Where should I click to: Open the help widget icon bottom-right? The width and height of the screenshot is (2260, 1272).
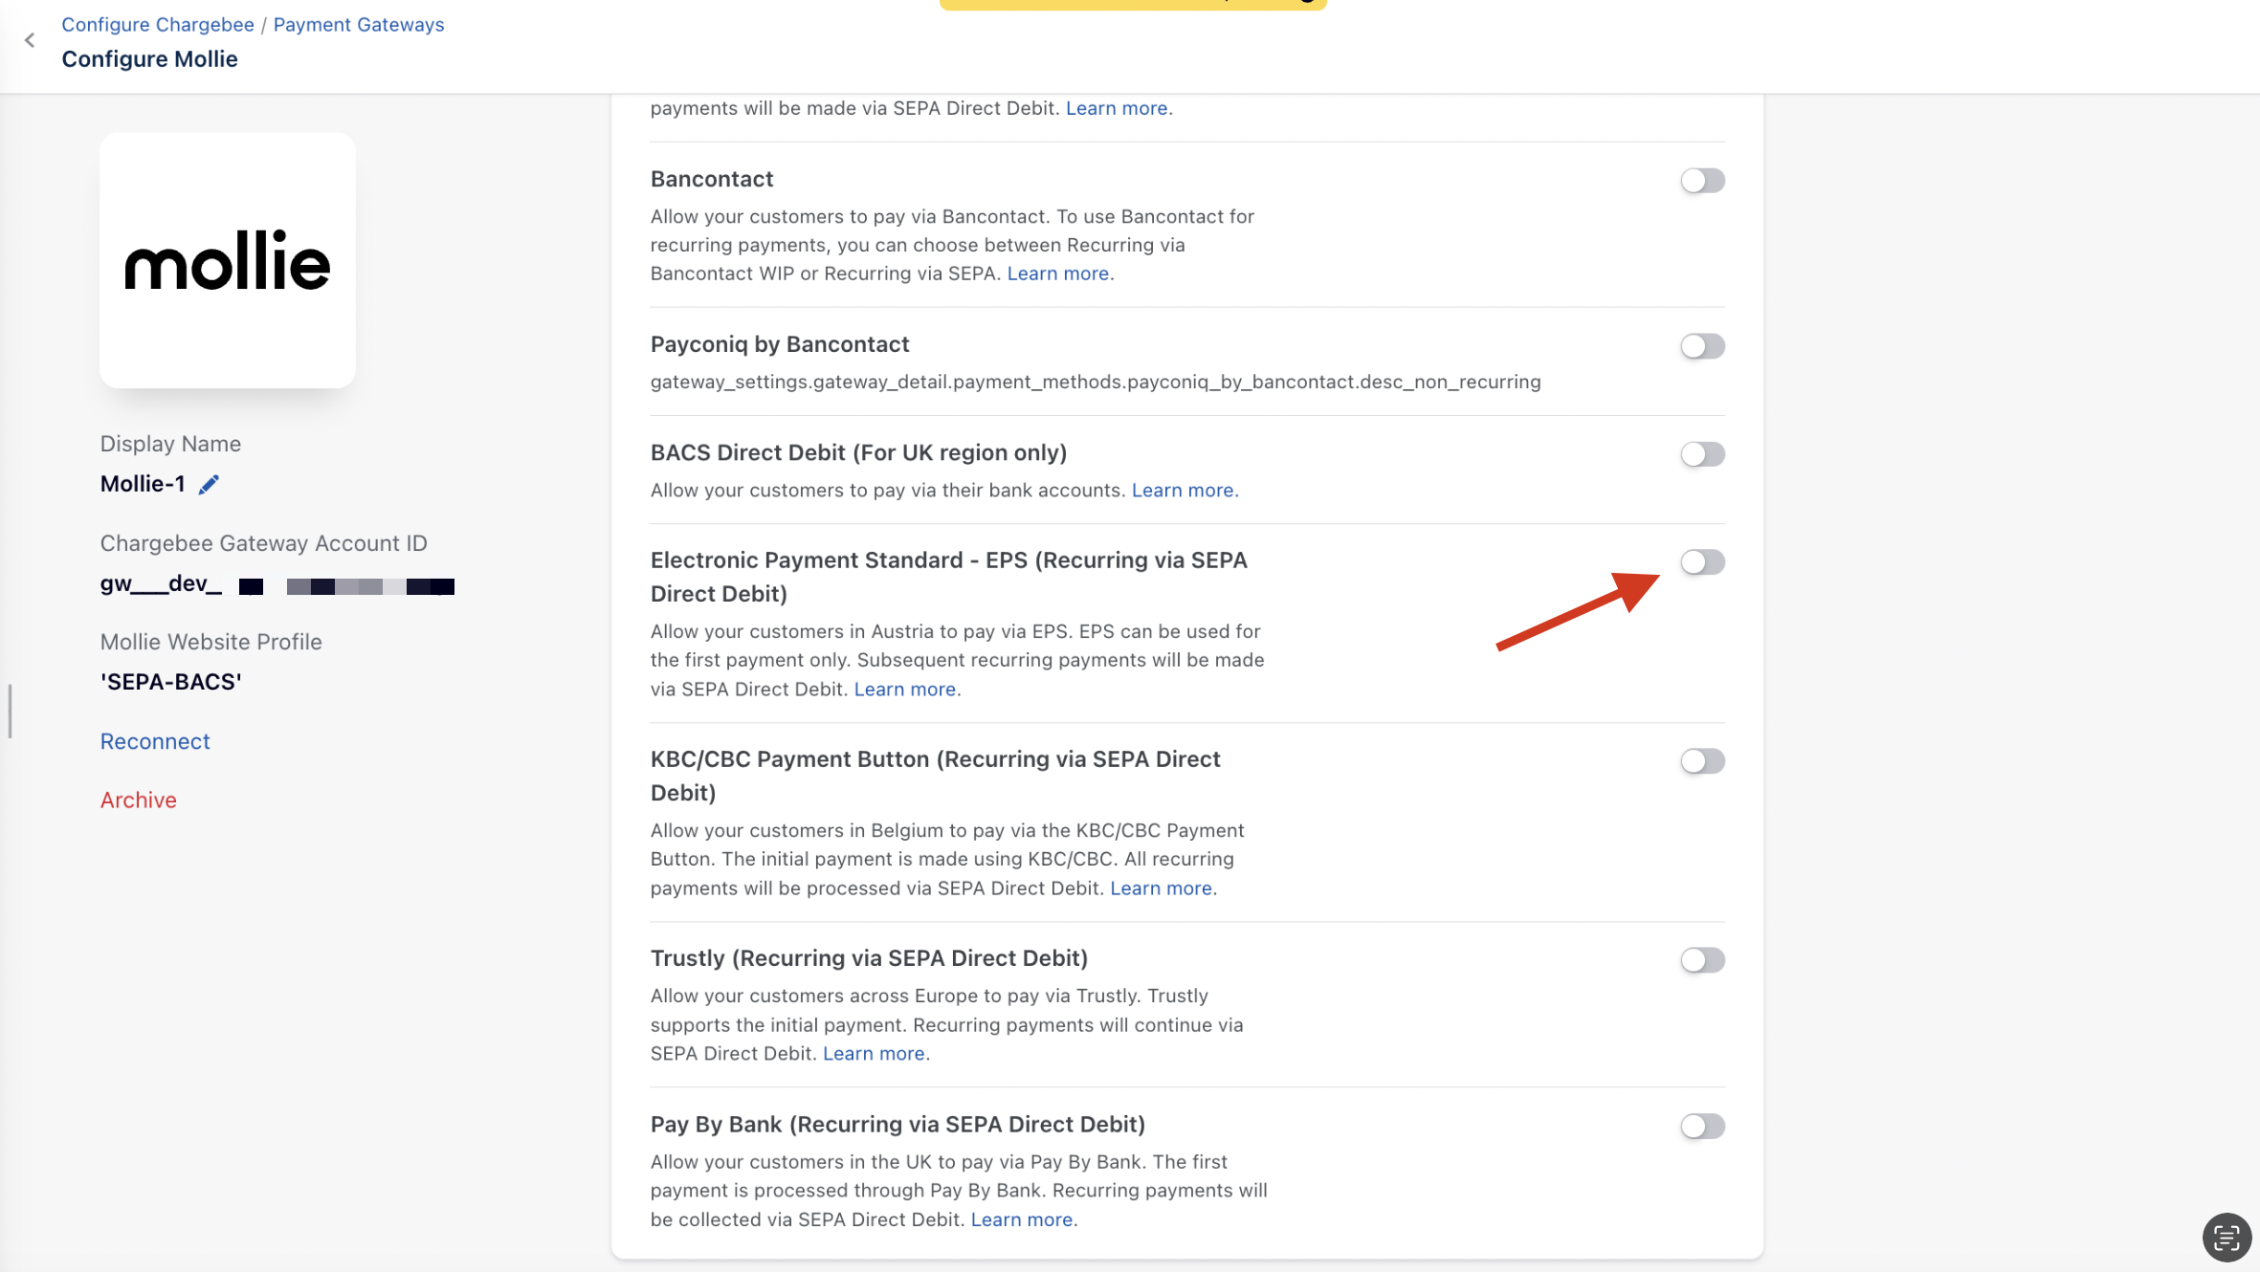[x=2226, y=1238]
